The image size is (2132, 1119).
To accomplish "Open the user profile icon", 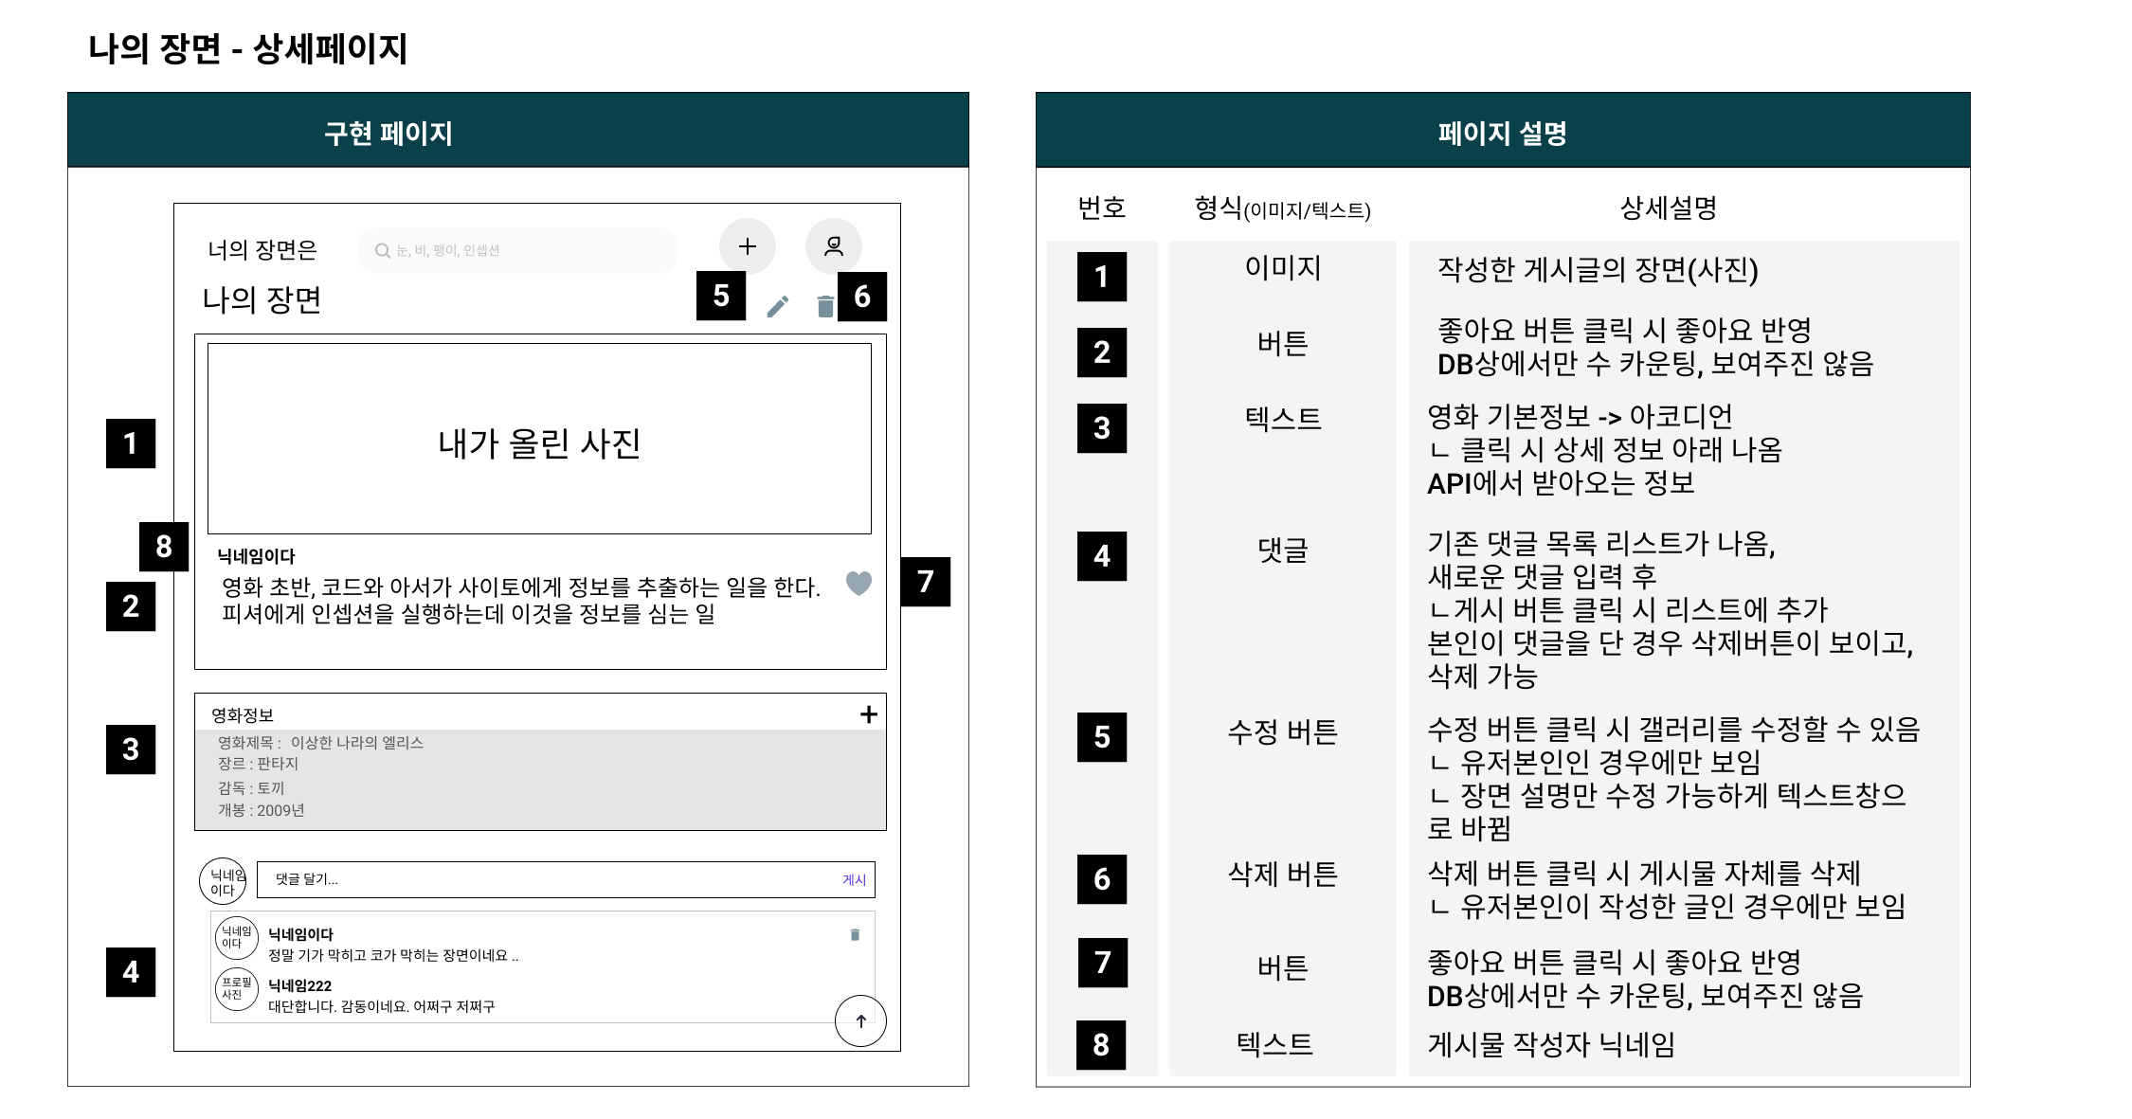I will point(834,246).
